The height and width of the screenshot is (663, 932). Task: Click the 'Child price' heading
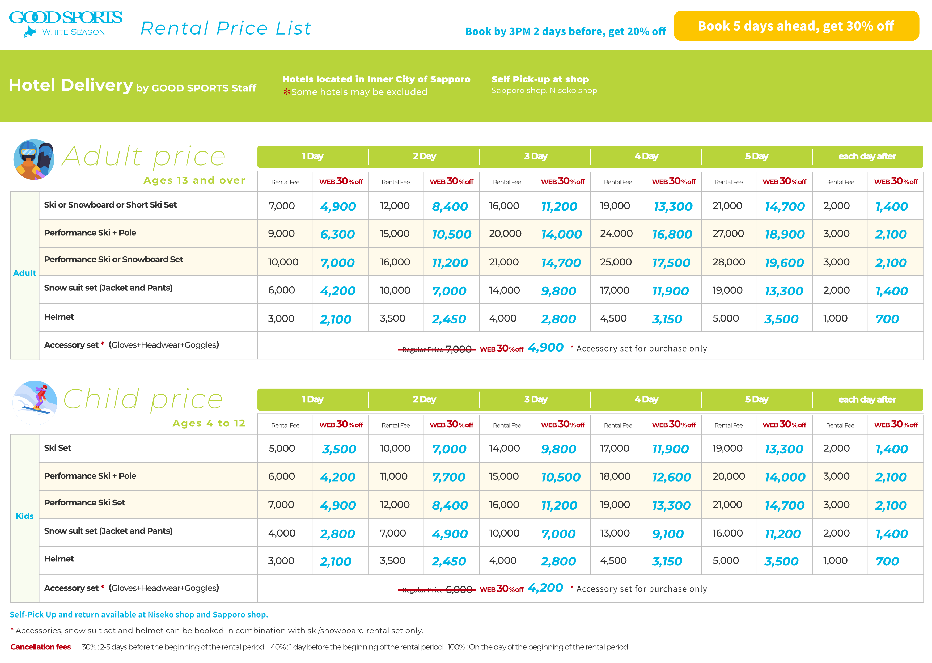pos(143,399)
